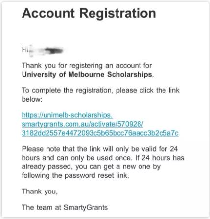This screenshot has width=210, height=219.
Task: Open the unimelb-scholarships activation link
Action: tap(67, 115)
